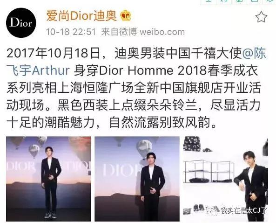The image size is (276, 223).
Task: Open the first photo showing full-body pose
Action: [x=48, y=179]
